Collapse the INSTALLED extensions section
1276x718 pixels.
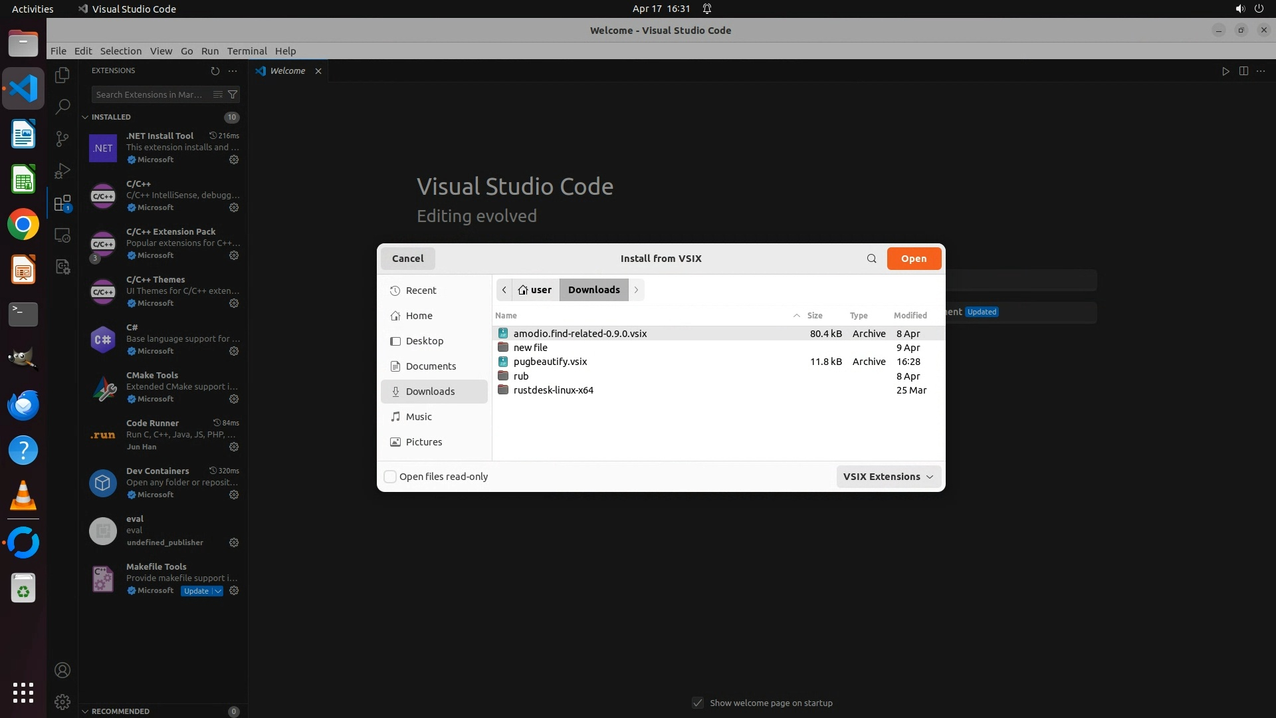coord(85,117)
